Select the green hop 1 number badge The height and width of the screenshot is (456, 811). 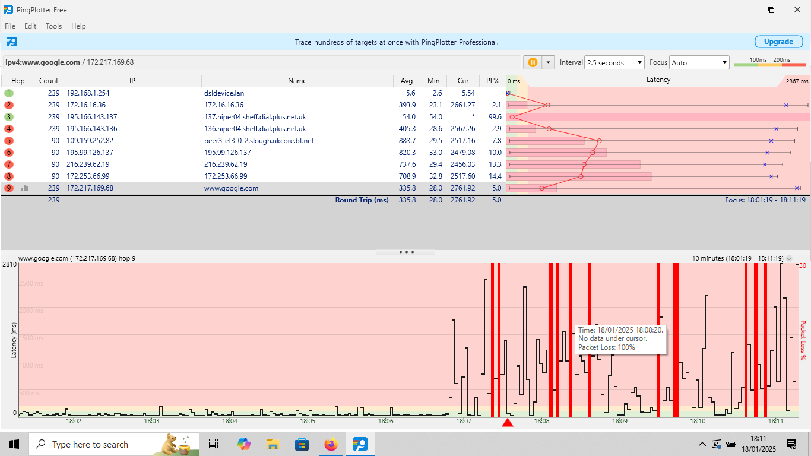coord(8,93)
